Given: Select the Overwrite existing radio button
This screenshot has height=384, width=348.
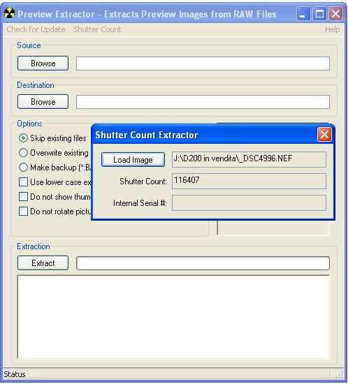Looking at the screenshot, I should click(x=23, y=153).
